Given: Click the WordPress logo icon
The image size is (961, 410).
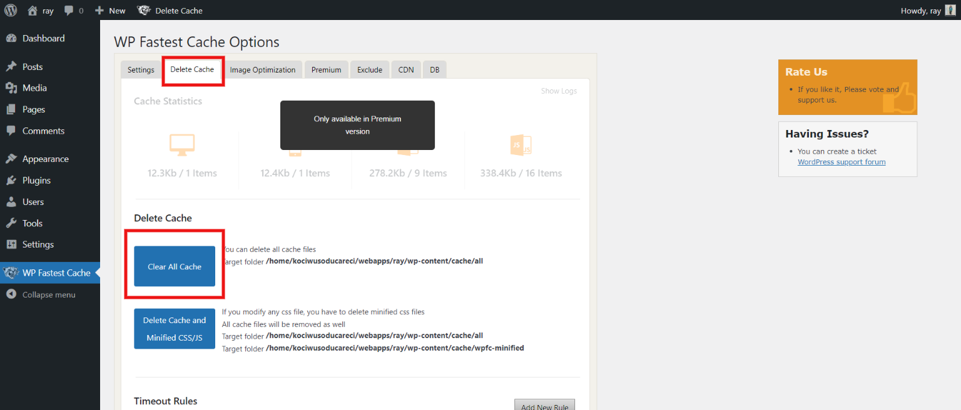Looking at the screenshot, I should tap(11, 10).
